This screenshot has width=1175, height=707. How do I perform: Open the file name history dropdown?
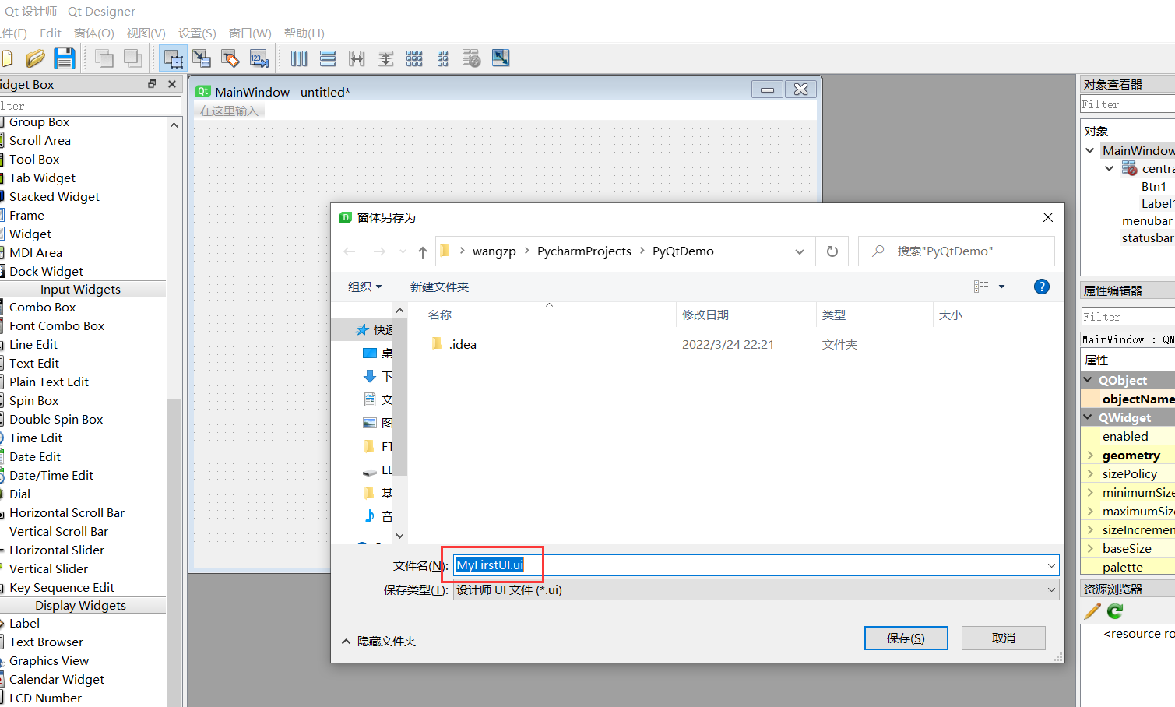tap(1051, 565)
